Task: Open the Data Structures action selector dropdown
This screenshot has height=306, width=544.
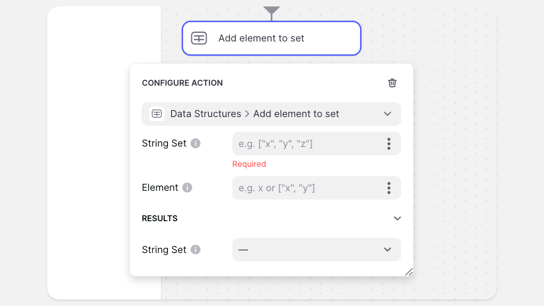Action: [271, 114]
